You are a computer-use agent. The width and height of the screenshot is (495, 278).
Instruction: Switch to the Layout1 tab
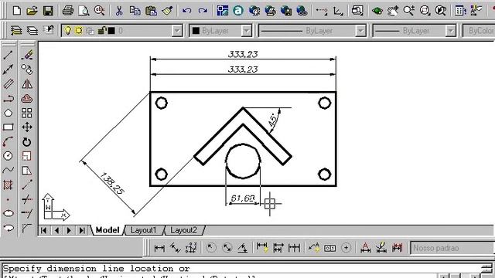[x=143, y=230]
